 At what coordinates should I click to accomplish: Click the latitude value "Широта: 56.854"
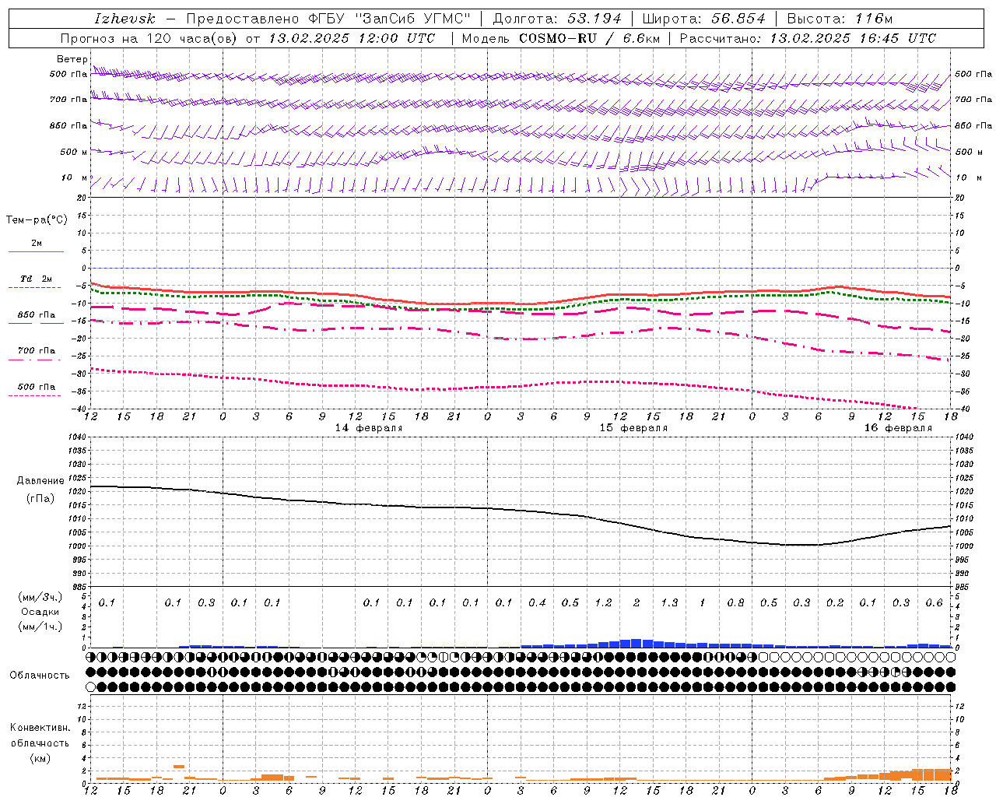tap(703, 19)
